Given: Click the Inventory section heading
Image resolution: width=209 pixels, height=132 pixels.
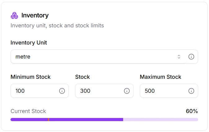Looking at the screenshot, I should pos(35,15).
